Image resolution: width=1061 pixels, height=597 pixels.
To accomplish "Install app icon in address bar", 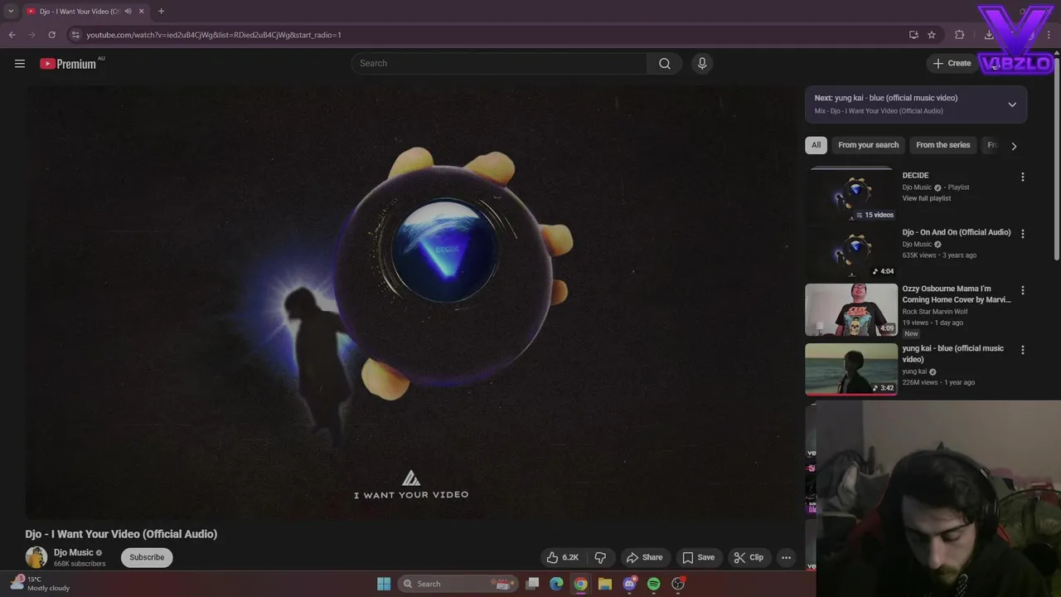I will [913, 35].
